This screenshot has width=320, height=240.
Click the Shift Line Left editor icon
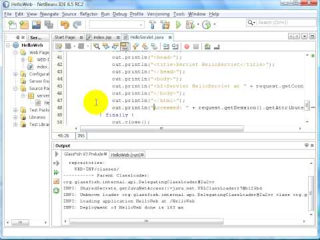point(166,46)
